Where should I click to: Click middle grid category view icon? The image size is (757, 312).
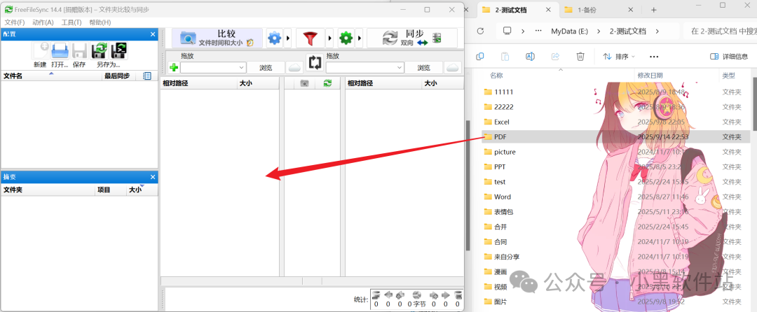click(x=304, y=83)
